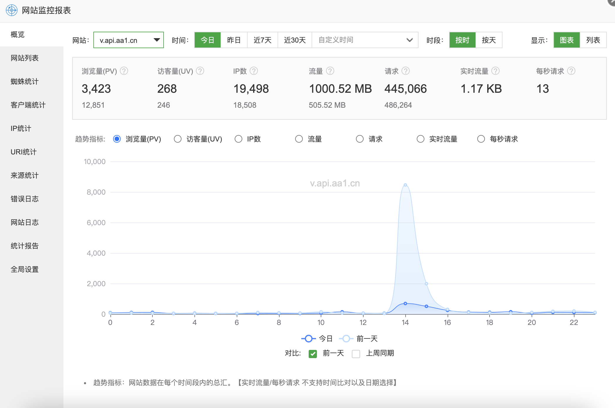The image size is (615, 408).
Task: Toggle 今日 series in chart legend
Action: click(317, 339)
